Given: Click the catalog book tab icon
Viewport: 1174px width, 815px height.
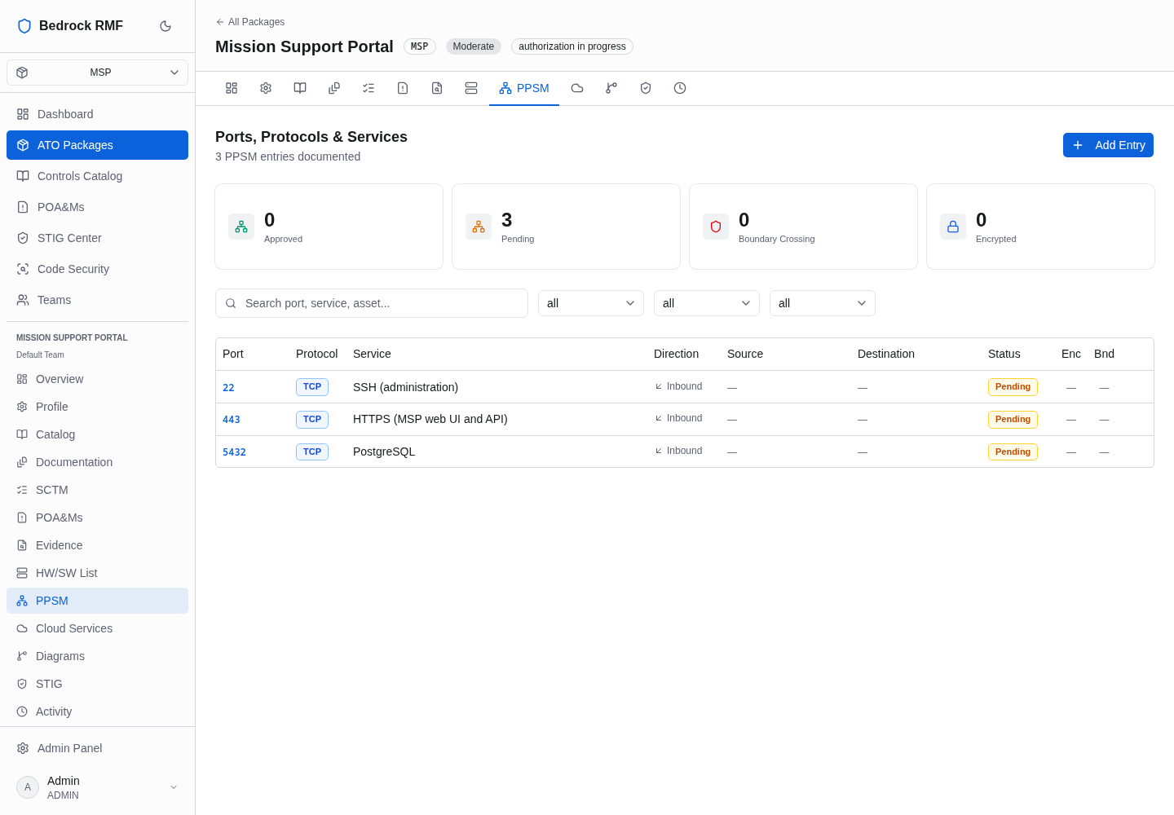Looking at the screenshot, I should 300,88.
